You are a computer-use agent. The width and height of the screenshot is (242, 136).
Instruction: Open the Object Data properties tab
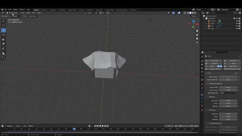(x=202, y=102)
